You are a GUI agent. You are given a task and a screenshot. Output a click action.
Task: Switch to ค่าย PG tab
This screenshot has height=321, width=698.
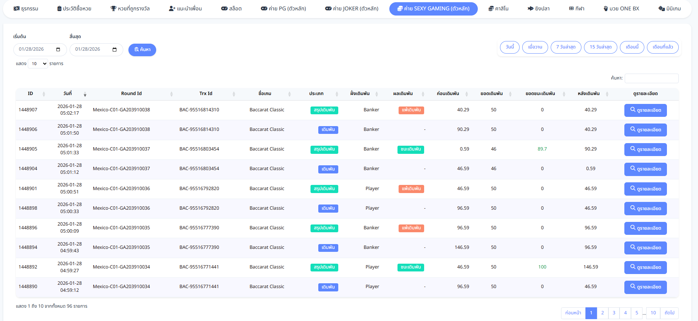click(x=283, y=9)
